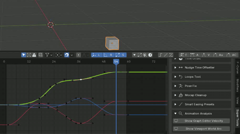This screenshot has height=134, width=240.
Task: Toggle box select only-handles icon
Action: click(29, 55)
